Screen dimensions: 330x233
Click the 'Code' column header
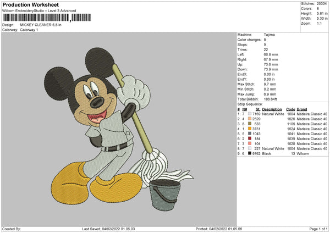point(290,109)
